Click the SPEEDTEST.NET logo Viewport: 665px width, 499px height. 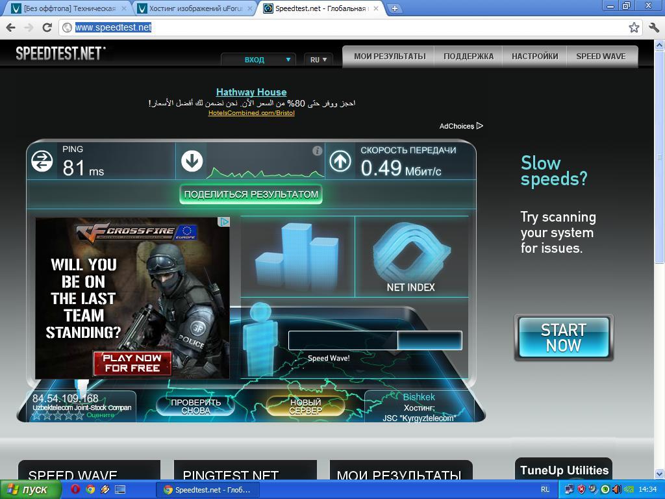pos(60,53)
